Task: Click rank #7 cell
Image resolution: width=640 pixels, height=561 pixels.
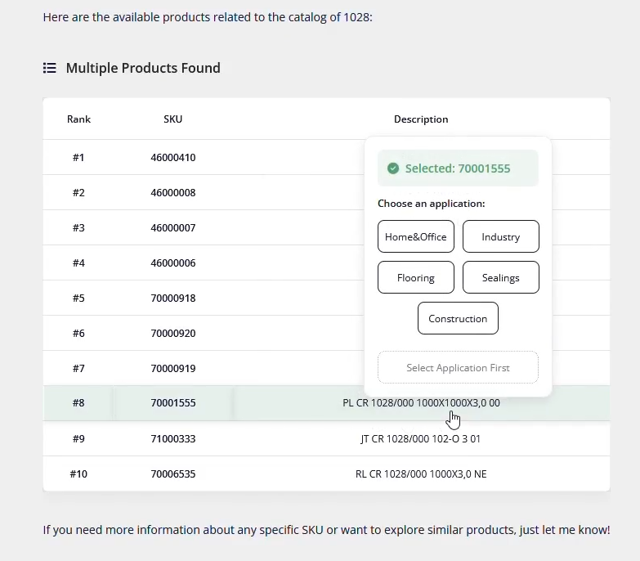Action: [x=78, y=368]
